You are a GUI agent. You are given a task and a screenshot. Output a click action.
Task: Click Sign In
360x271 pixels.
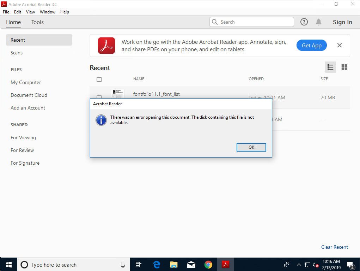(343, 22)
